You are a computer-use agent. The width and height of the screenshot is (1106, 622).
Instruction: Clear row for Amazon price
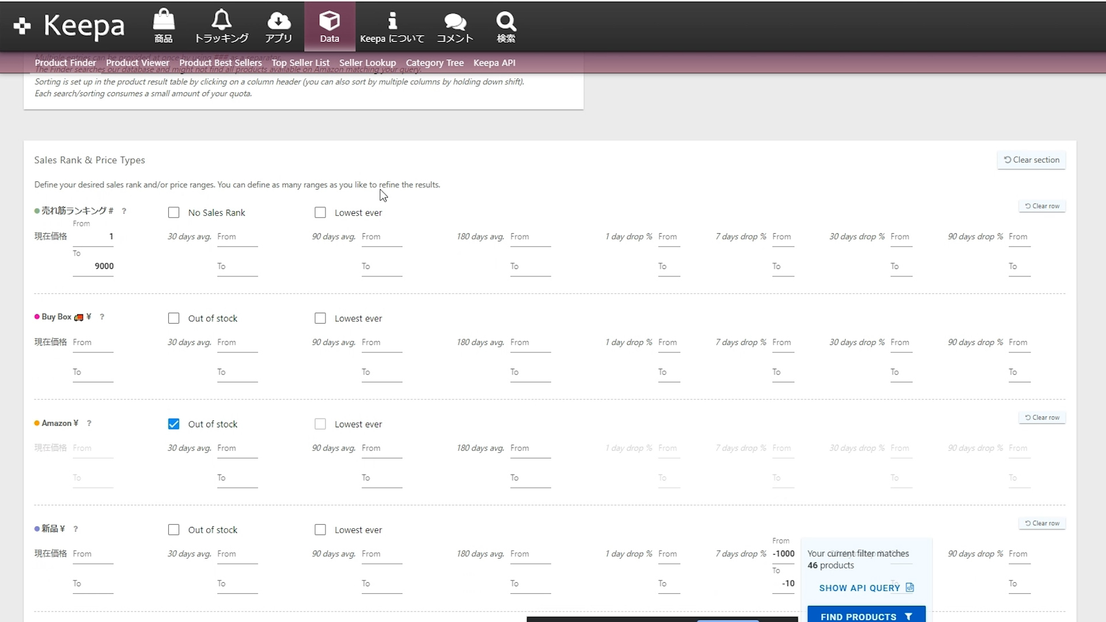pos(1042,418)
